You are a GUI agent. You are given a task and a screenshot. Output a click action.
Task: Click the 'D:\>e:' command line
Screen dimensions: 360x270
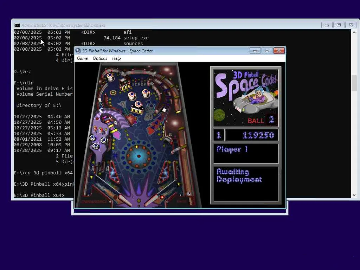[x=22, y=71]
